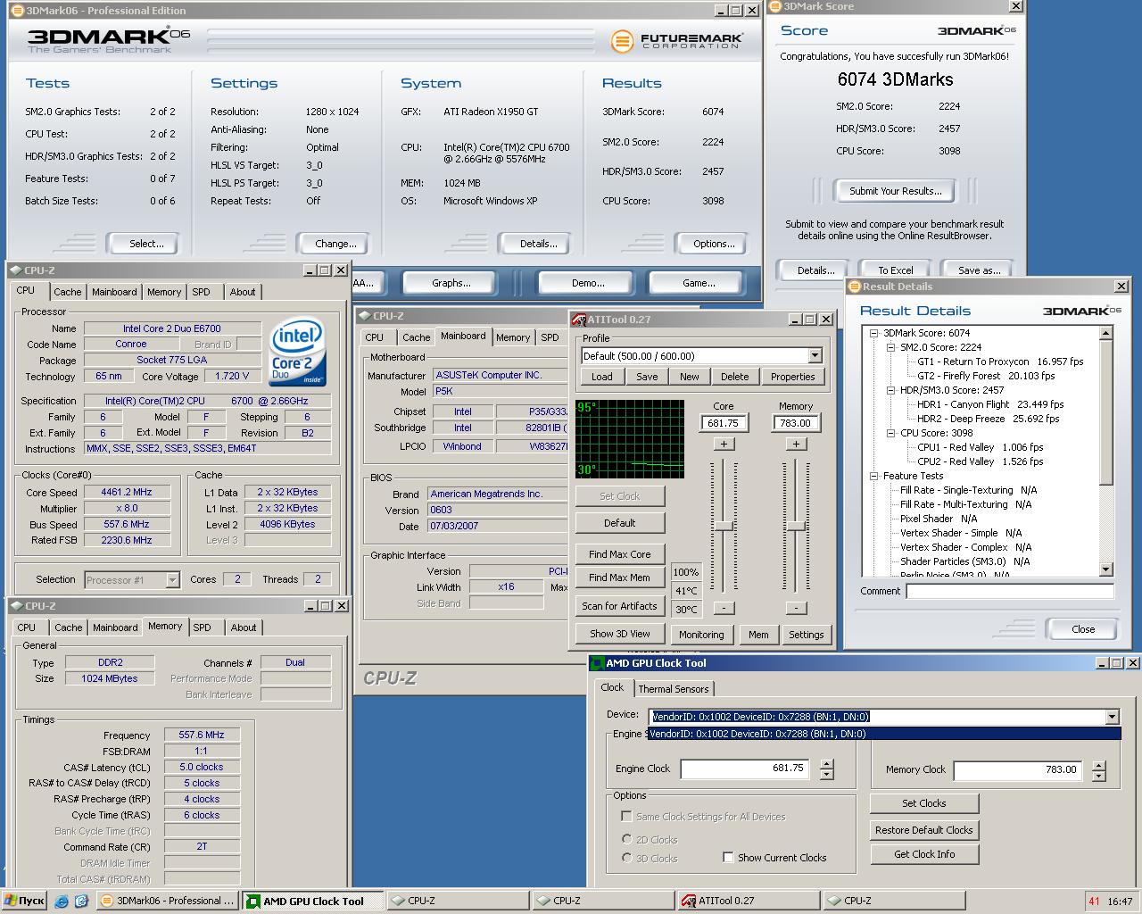Collapse the SM2.0 Score: 2224 tree node
This screenshot has width=1142, height=914.
tap(890, 347)
